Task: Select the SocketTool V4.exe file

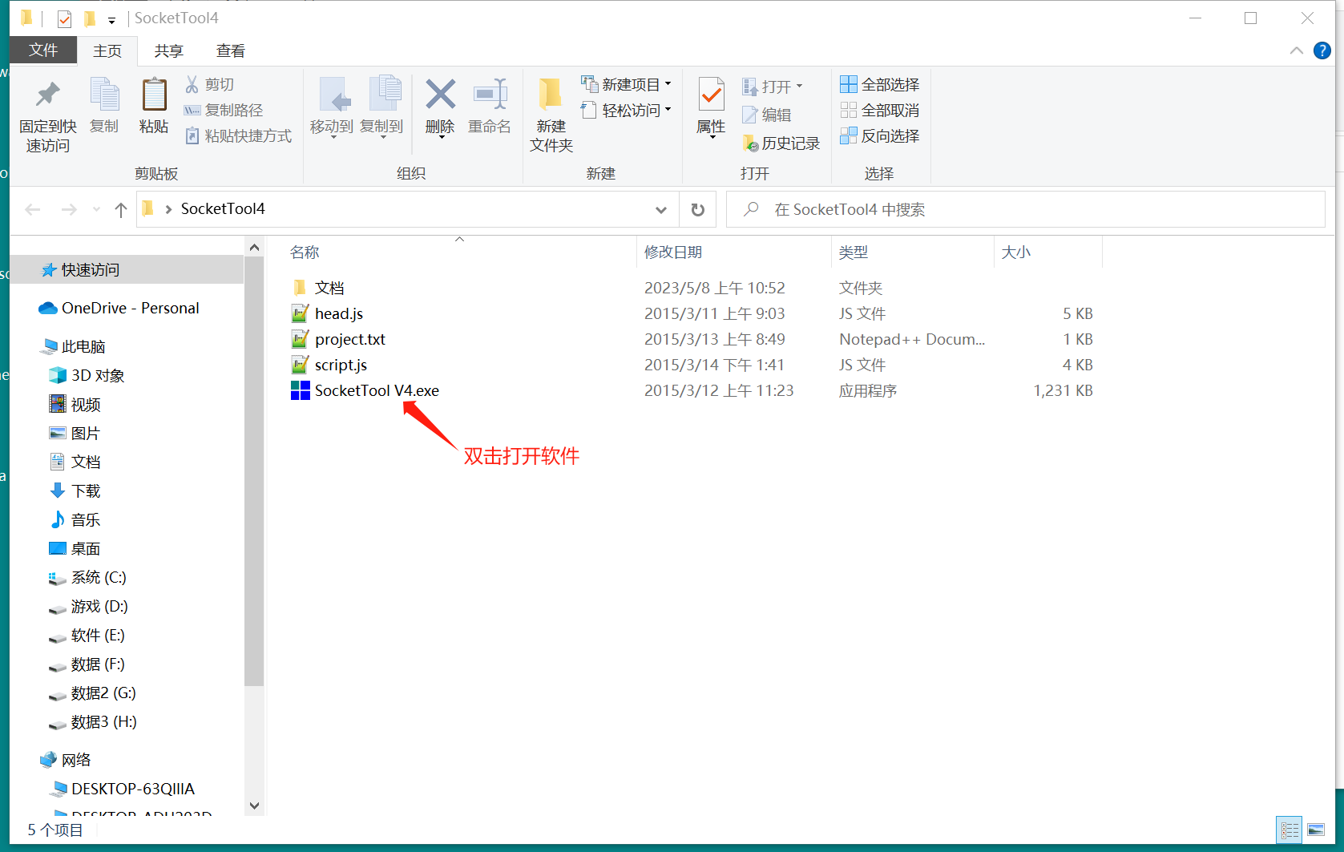Action: click(376, 390)
